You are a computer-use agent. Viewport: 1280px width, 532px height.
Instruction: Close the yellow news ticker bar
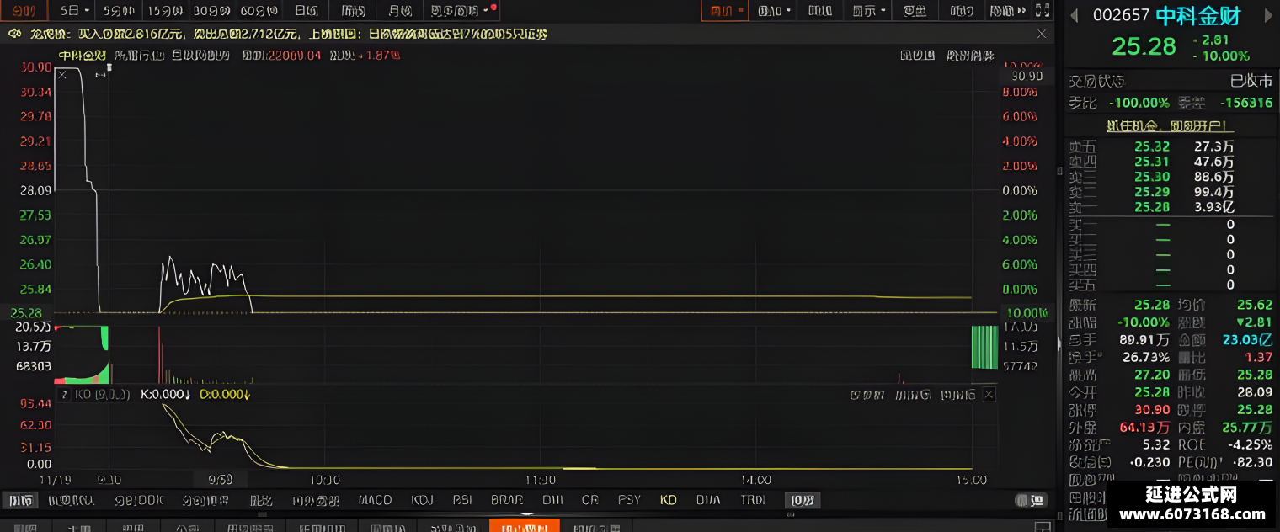point(1043,34)
